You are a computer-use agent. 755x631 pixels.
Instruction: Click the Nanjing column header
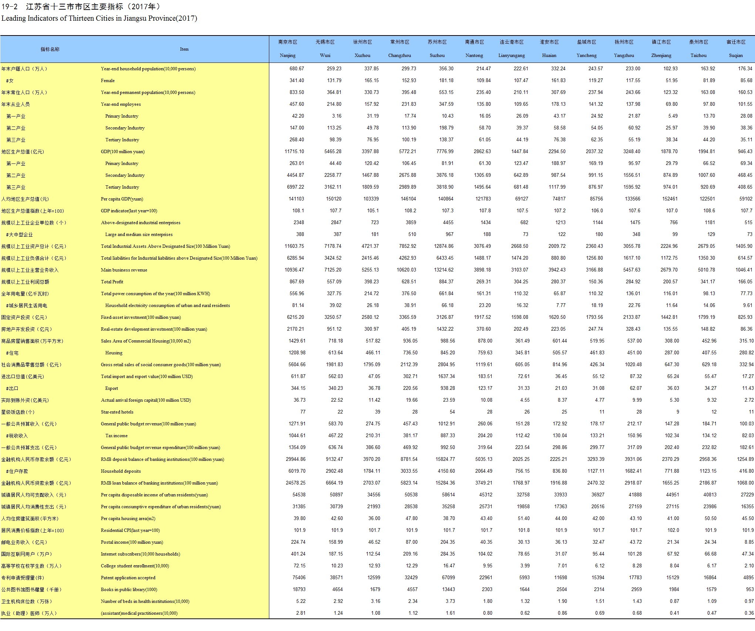(x=287, y=55)
